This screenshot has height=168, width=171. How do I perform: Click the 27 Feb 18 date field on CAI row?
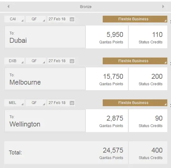pyautogui.click(x=61, y=19)
